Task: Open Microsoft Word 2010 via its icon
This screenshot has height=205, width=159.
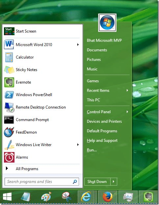Action: (9, 44)
